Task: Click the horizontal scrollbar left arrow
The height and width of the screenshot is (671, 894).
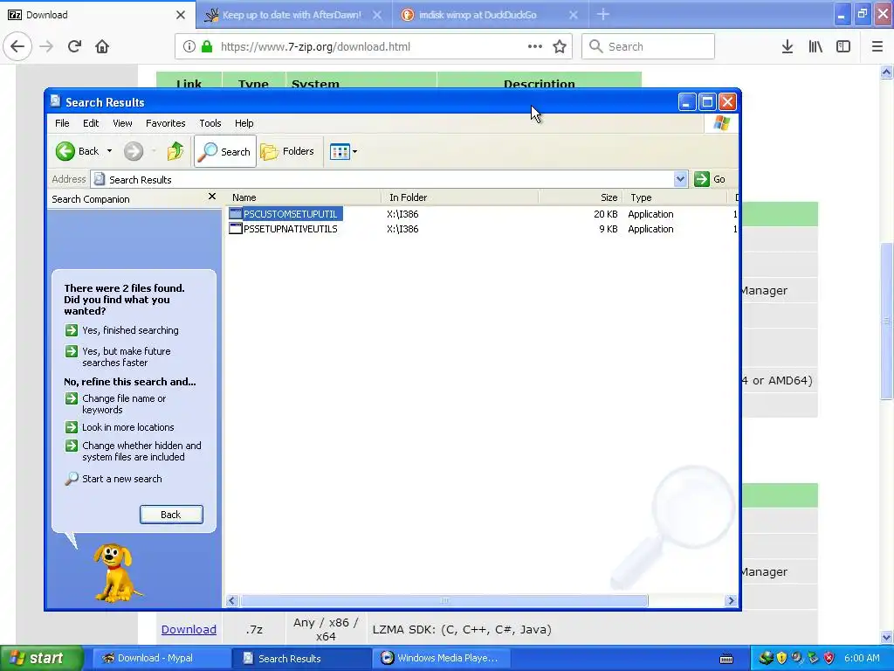Action: (232, 600)
